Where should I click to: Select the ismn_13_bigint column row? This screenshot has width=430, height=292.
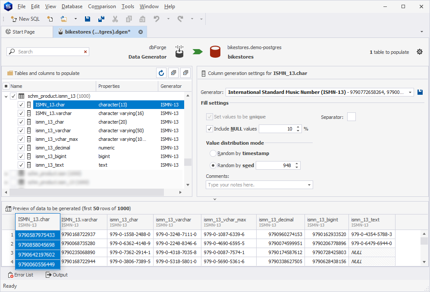[x=108, y=156]
